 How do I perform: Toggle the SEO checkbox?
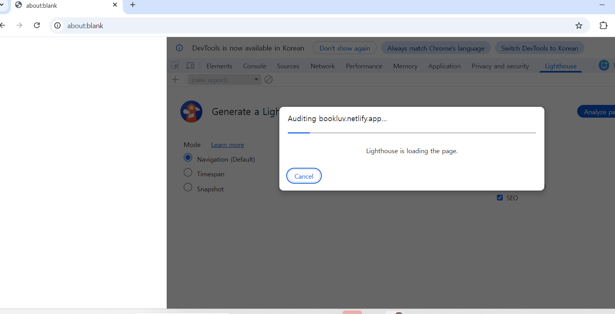coord(500,198)
